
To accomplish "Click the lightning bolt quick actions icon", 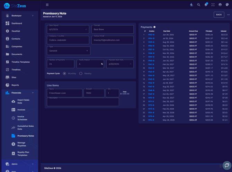I will tap(191, 5).
